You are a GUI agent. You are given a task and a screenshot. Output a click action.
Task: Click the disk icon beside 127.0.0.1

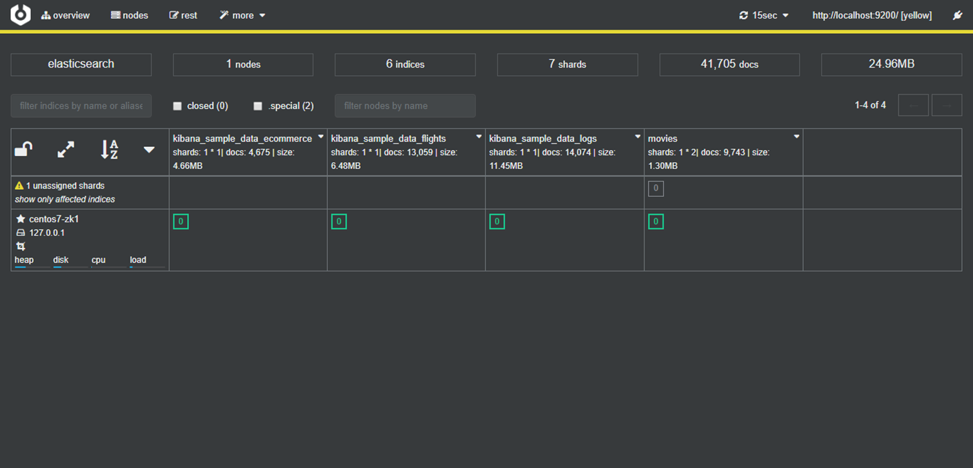[x=20, y=233]
